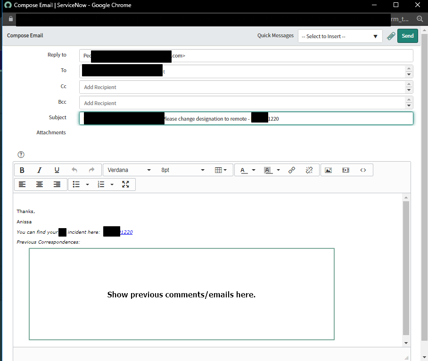Image resolution: width=428 pixels, height=361 pixels.
Task: Insert media or video element
Action: [x=346, y=170]
